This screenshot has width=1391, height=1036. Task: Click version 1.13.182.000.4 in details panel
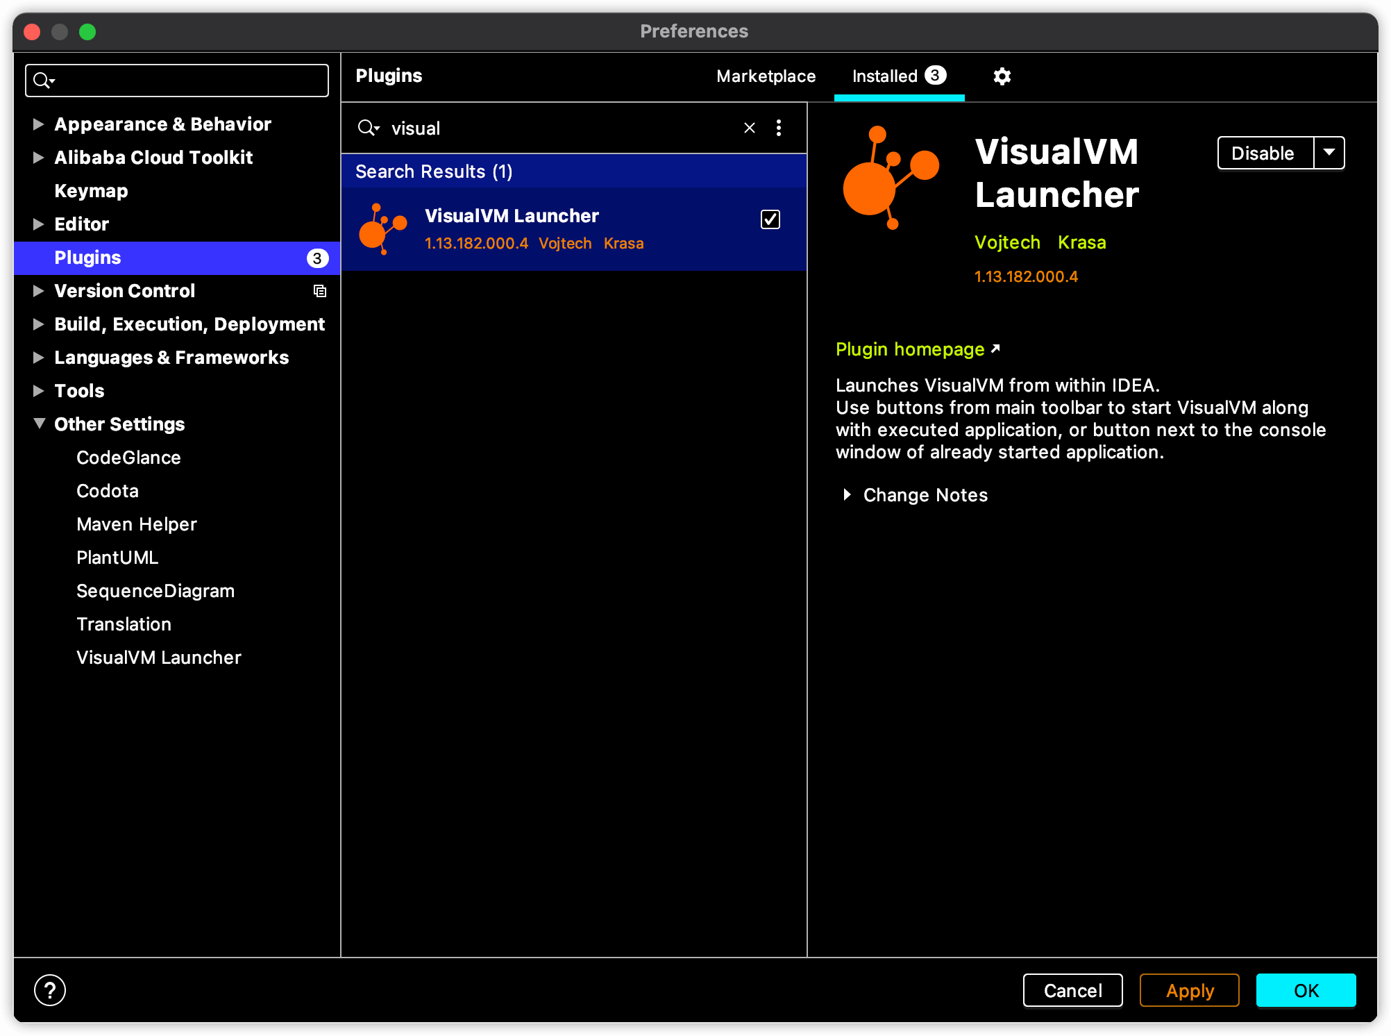[x=1026, y=276]
